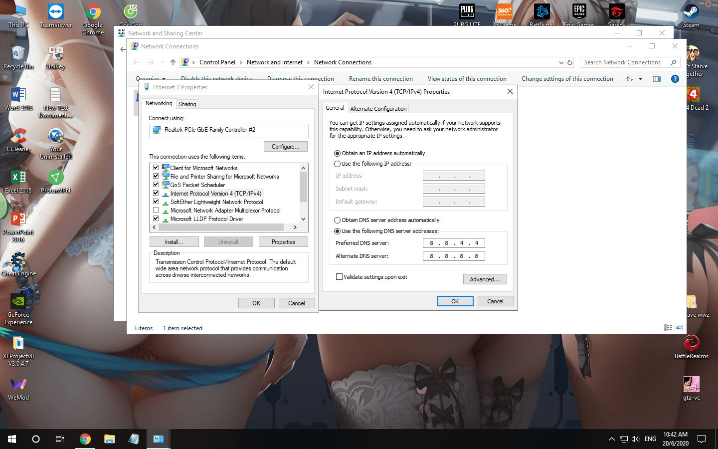This screenshot has height=449, width=718.
Task: Select Obtain an IP address automatically
Action: (x=338, y=153)
